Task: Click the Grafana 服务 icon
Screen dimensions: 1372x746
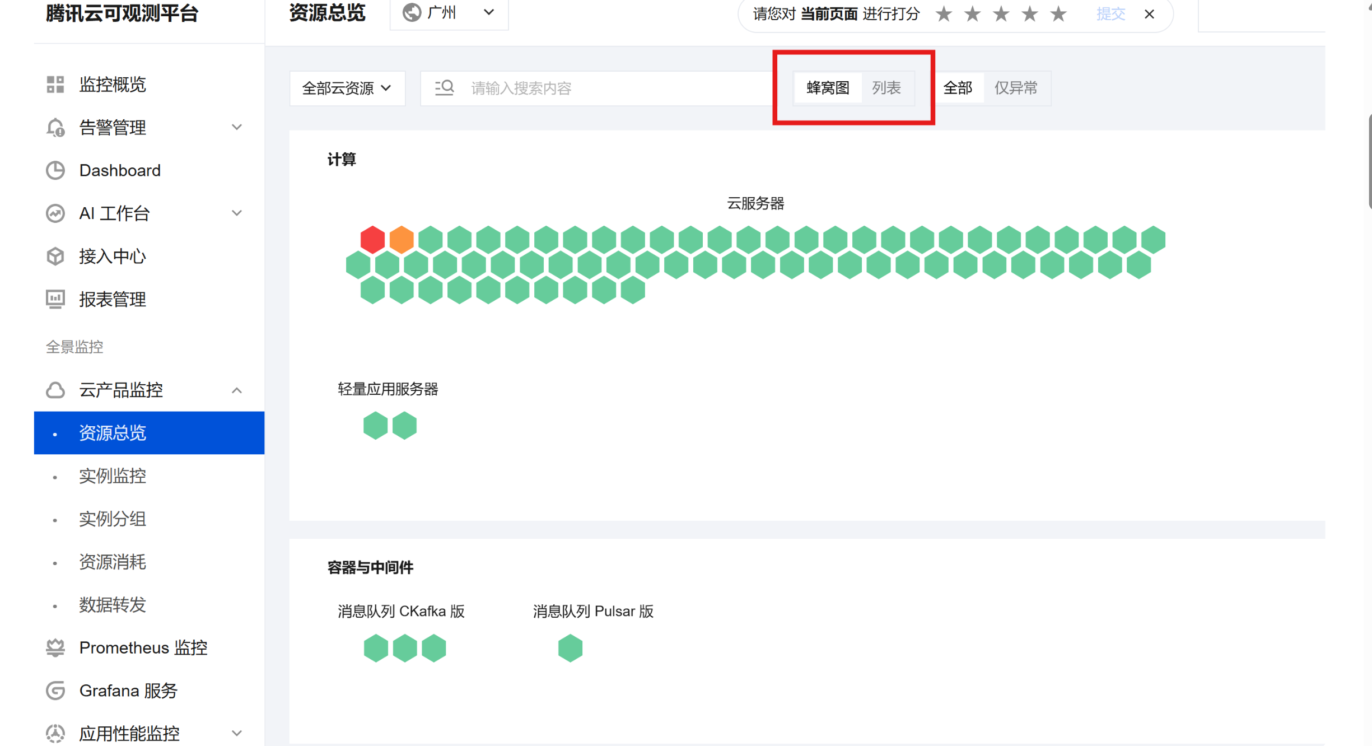Action: coord(55,691)
